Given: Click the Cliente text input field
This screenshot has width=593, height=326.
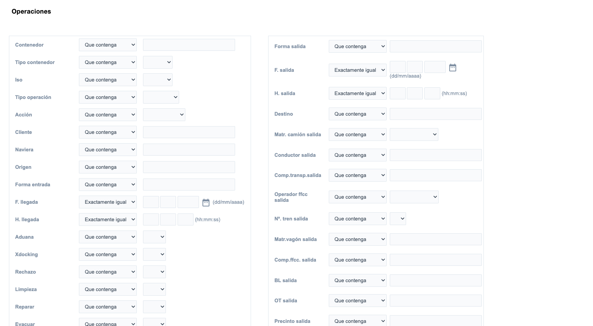Looking at the screenshot, I should click(x=189, y=132).
